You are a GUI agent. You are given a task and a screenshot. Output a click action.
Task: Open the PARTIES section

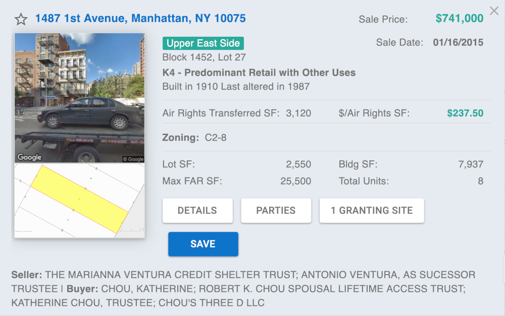pos(276,211)
